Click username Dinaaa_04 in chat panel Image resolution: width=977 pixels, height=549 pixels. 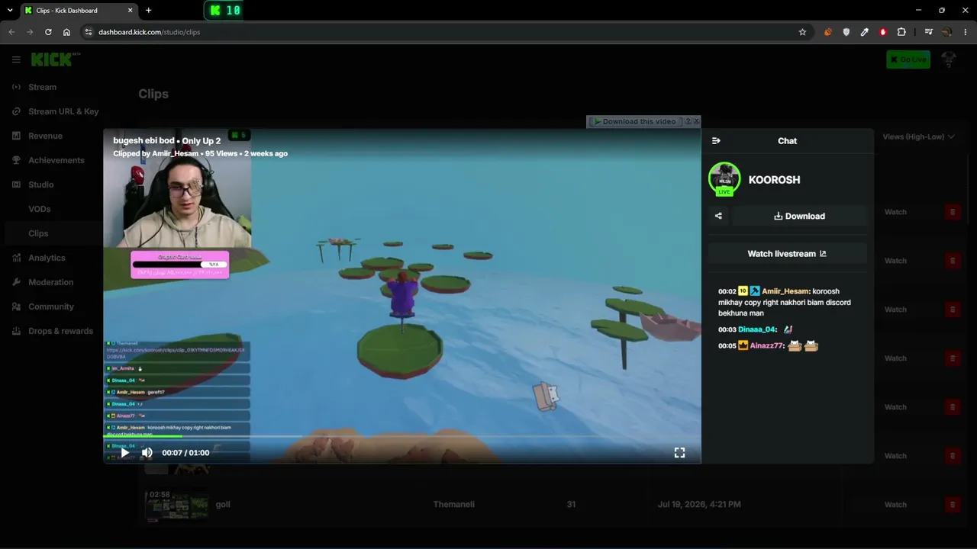(x=756, y=329)
